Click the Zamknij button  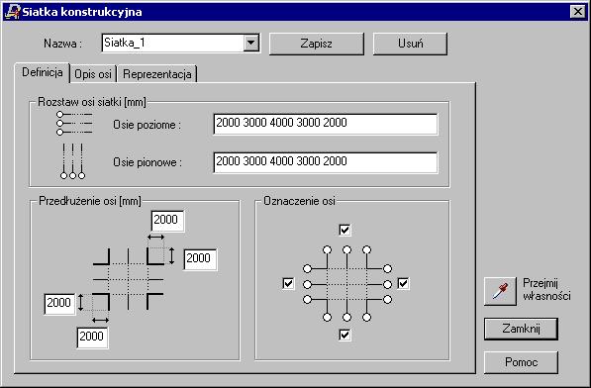[x=521, y=329]
